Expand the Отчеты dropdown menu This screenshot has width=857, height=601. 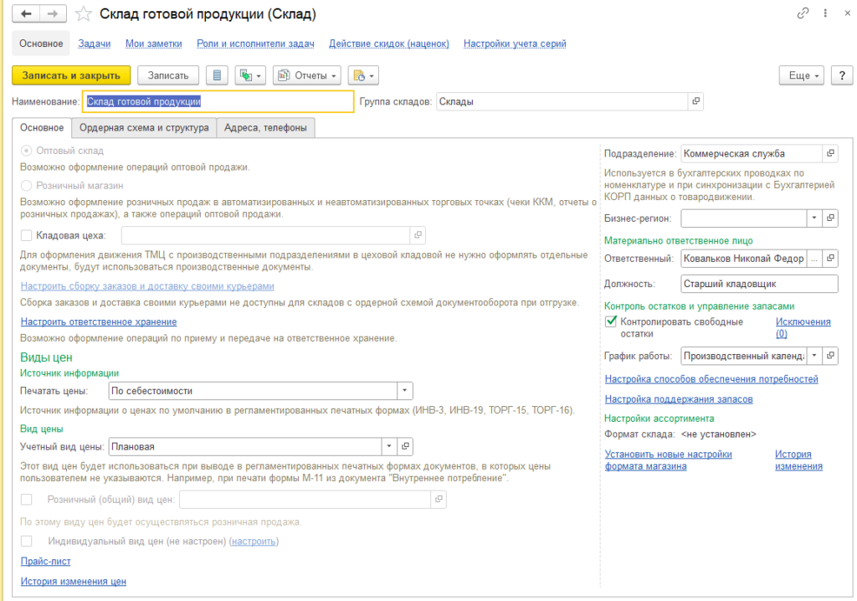306,75
